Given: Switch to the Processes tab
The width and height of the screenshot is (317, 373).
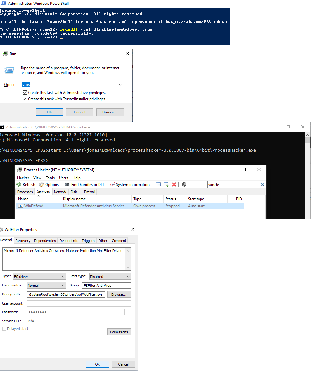Looking at the screenshot, I should point(25,192).
